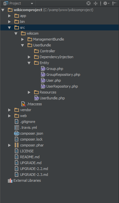Viewport: 119px width, 203px height.
Task: Open the gear settings menu icon
Action: [x=106, y=3]
